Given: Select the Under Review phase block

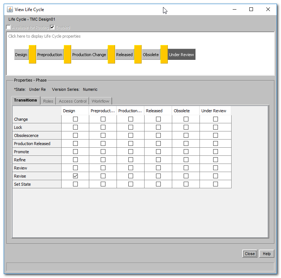Looking at the screenshot, I should click(181, 55).
